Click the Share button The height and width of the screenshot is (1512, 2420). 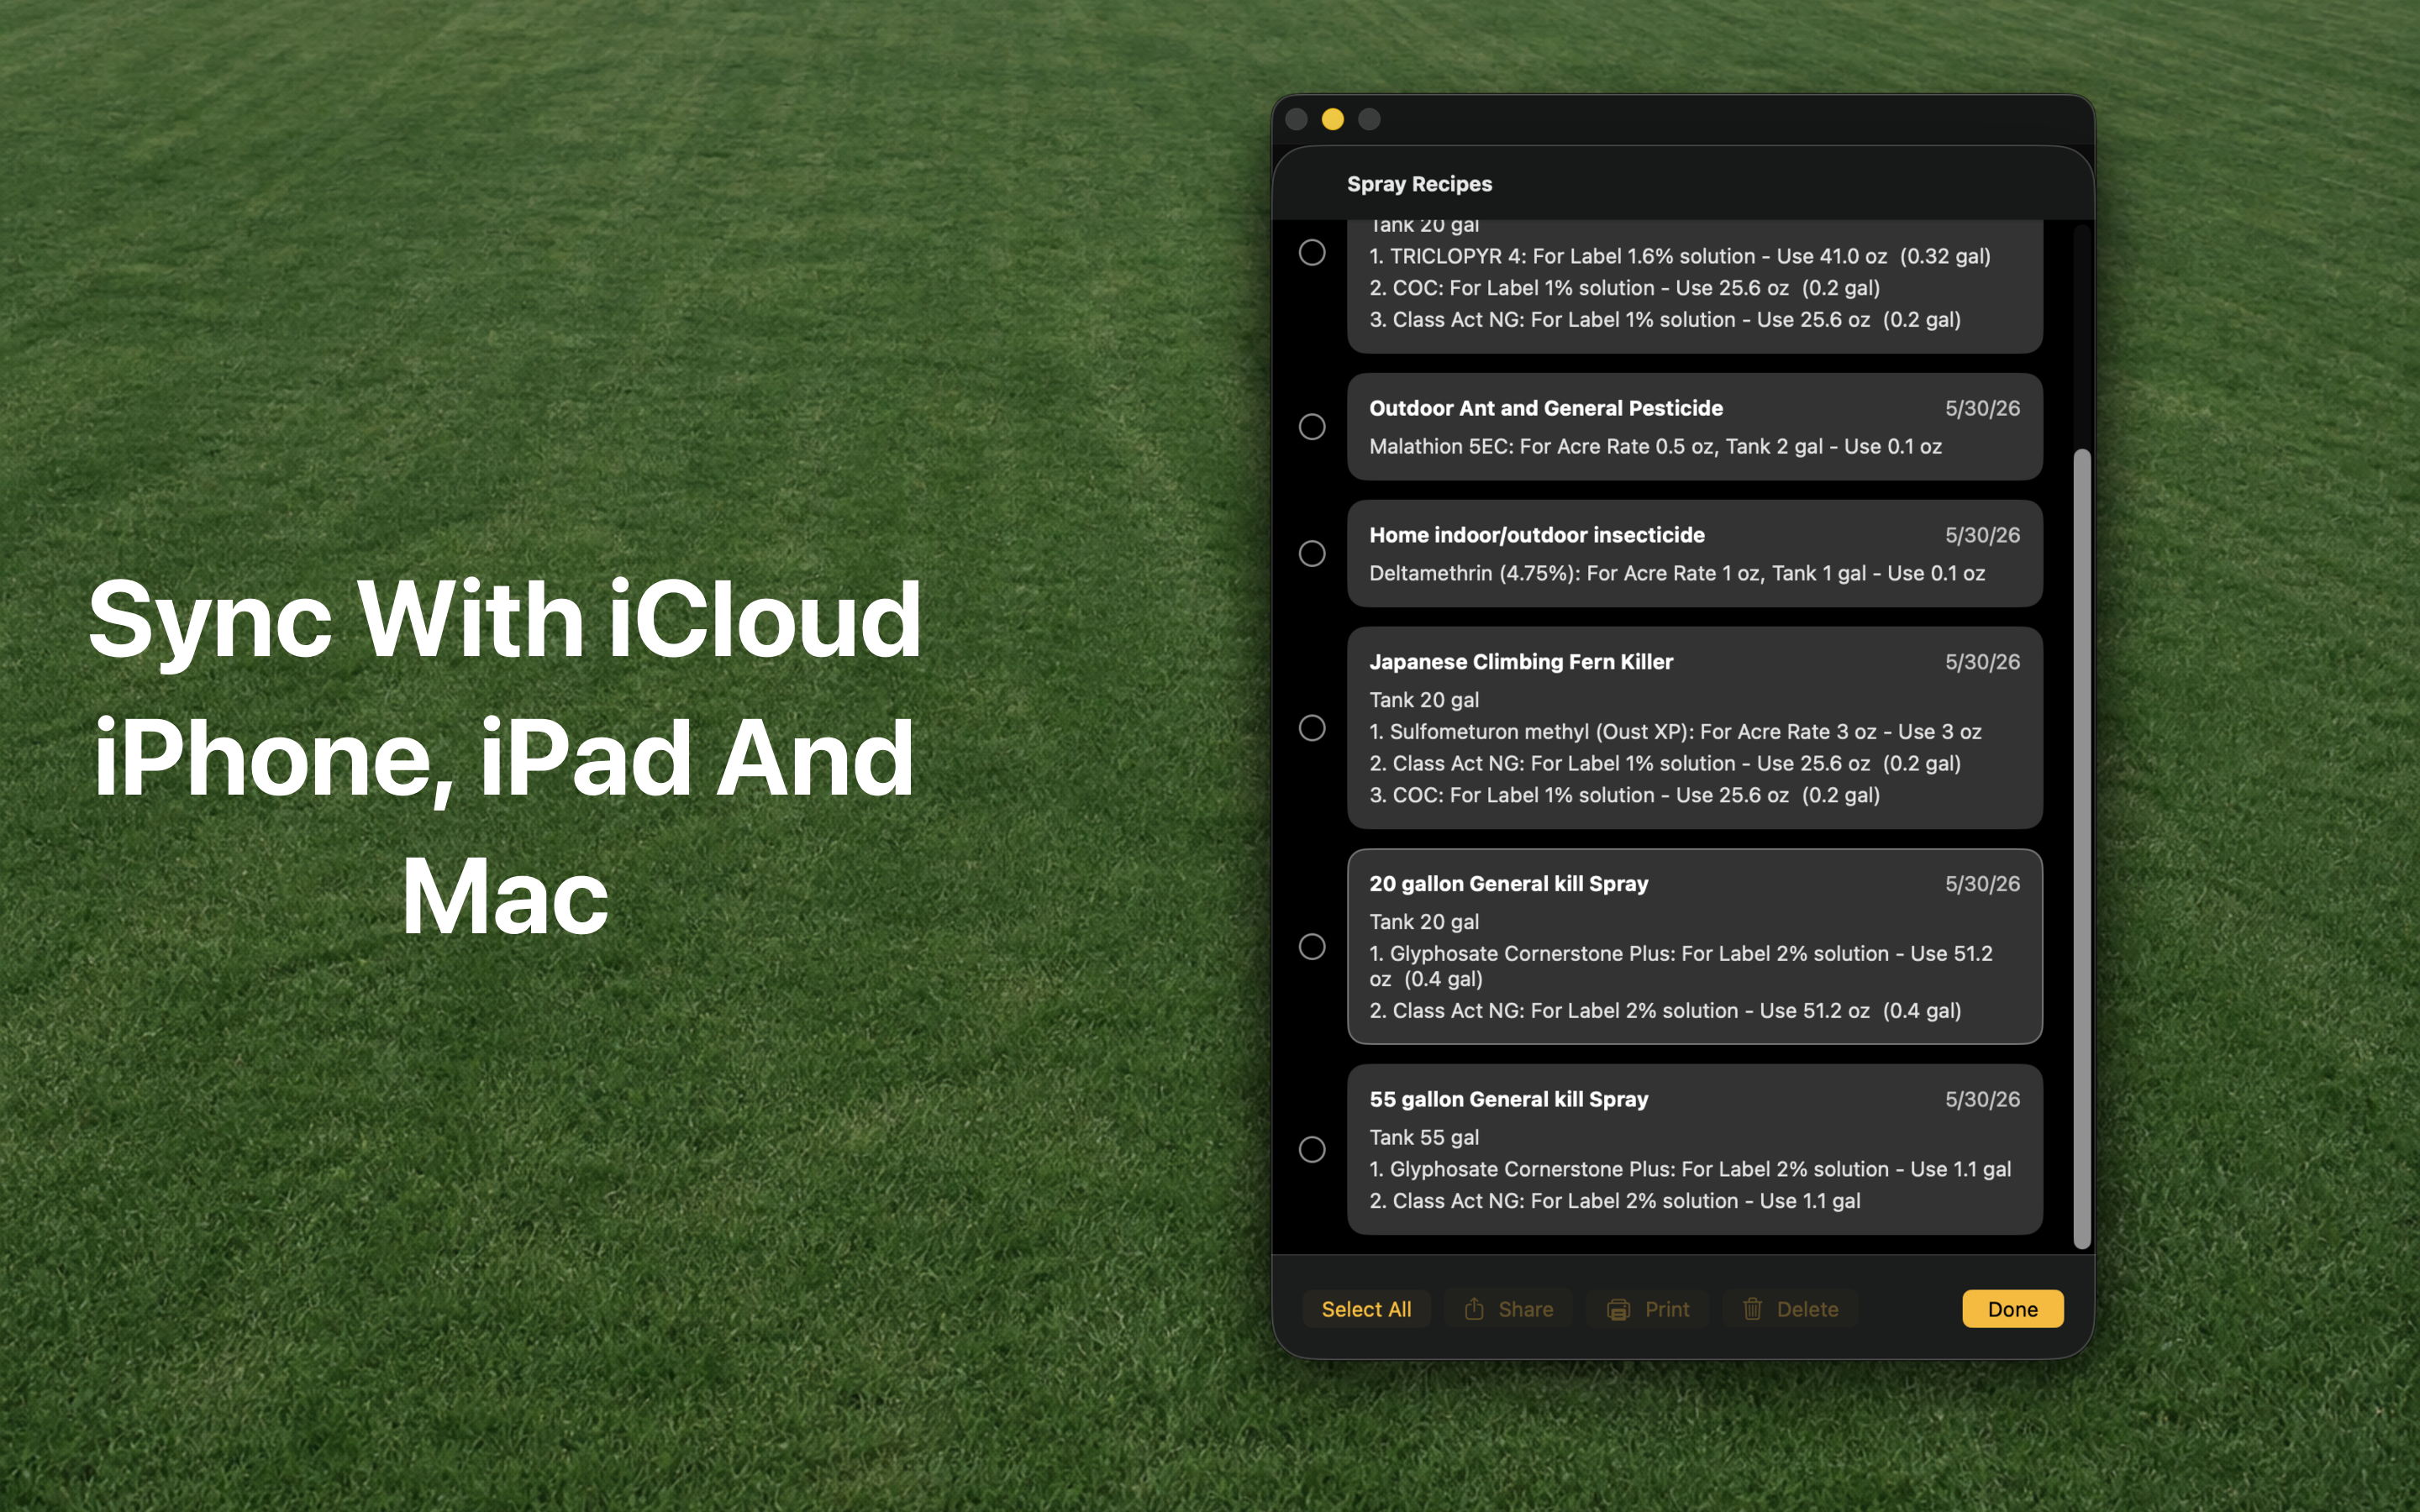coord(1509,1309)
